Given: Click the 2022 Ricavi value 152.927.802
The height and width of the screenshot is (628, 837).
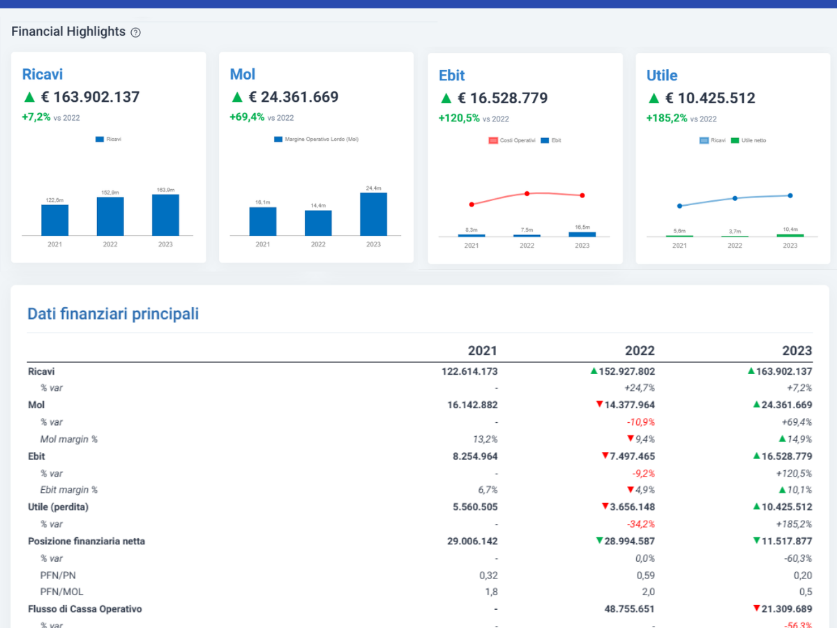Looking at the screenshot, I should click(x=626, y=371).
